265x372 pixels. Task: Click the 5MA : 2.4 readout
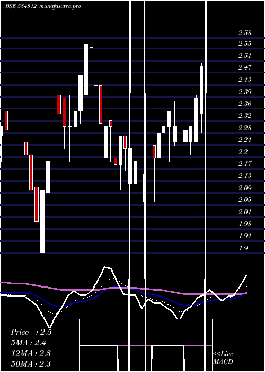(x=29, y=343)
